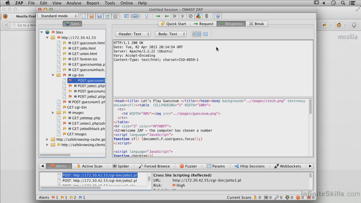Open the Tools menu
This screenshot has height=203, width=361.
(x=110, y=3)
